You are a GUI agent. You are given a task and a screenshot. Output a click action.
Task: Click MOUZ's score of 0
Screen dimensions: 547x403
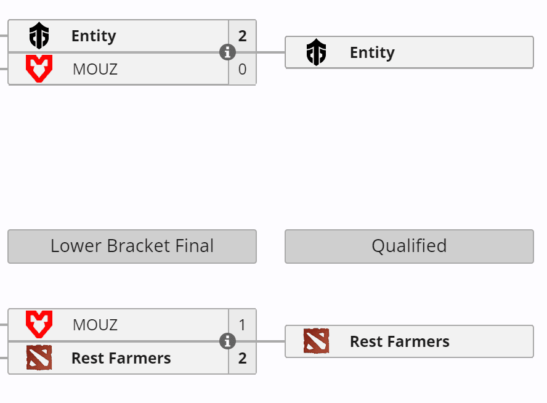242,69
